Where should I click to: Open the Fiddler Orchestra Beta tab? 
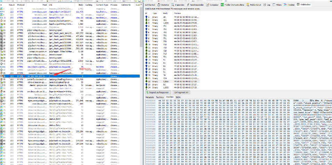(233, 5)
